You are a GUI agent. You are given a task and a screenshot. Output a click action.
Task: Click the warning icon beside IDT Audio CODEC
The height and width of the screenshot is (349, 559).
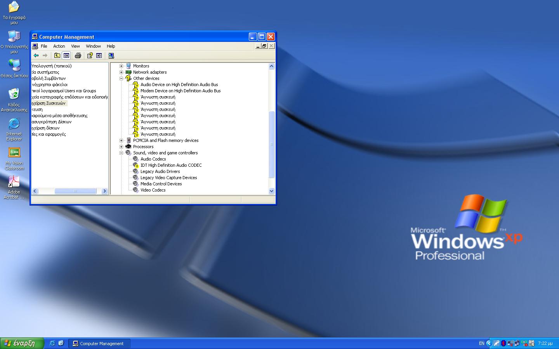tap(135, 165)
